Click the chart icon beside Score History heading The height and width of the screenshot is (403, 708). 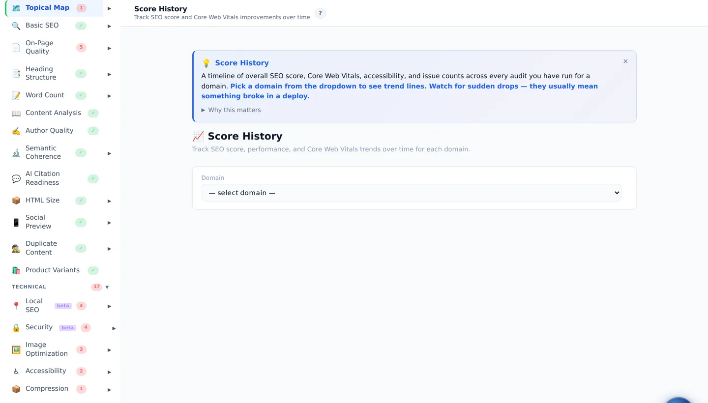tap(198, 136)
